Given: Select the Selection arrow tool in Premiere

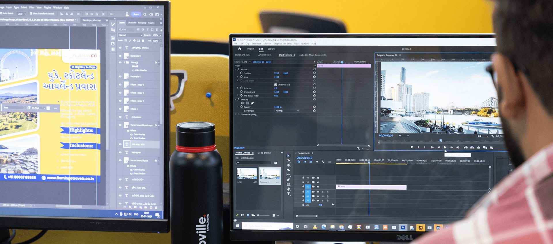Looking at the screenshot, I should coord(289,156).
